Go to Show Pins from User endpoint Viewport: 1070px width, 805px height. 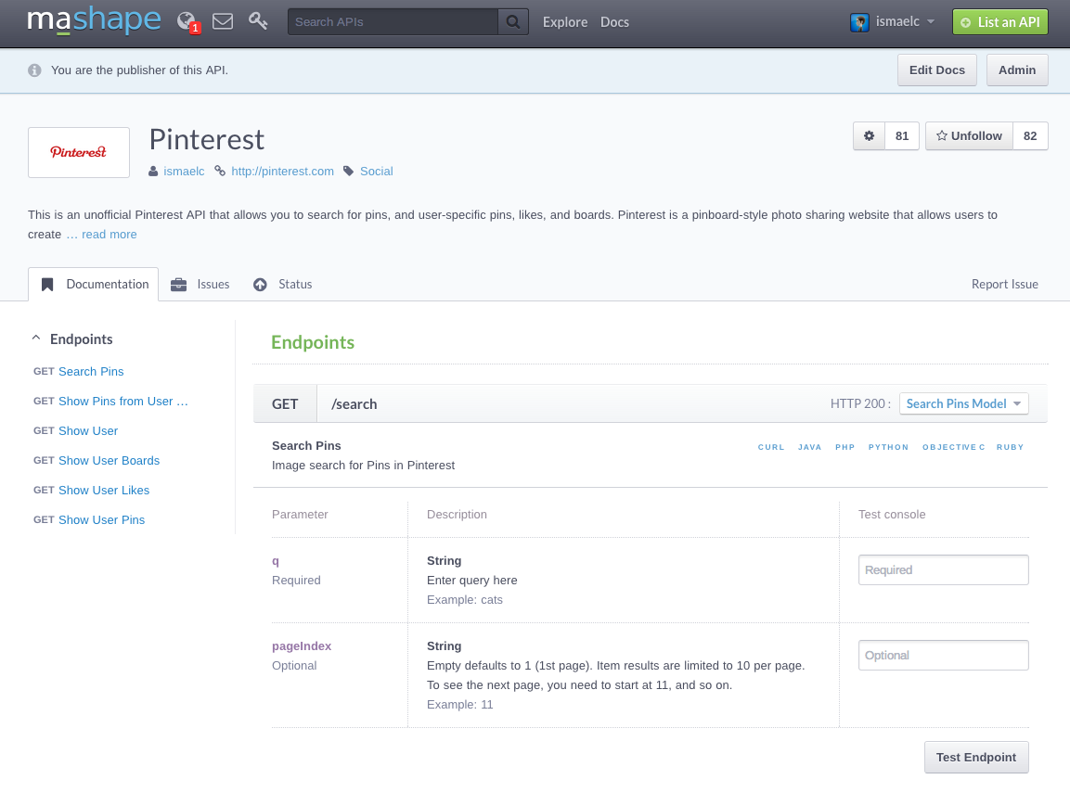tap(122, 402)
